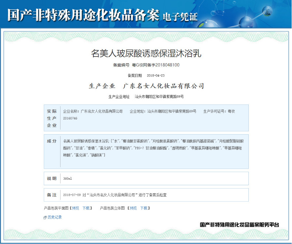The width and height of the screenshot is (292, 244).
Task: Click the 360ml value
Action: tap(68, 179)
